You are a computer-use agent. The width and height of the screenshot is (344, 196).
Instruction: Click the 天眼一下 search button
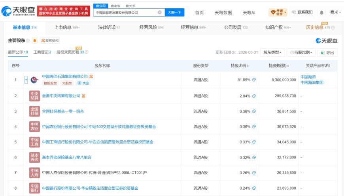pos(174,13)
